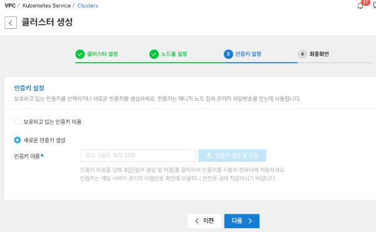Click the hint line 인증키는 해당 서버의 관리자
The image size is (376, 232).
pos(178,178)
